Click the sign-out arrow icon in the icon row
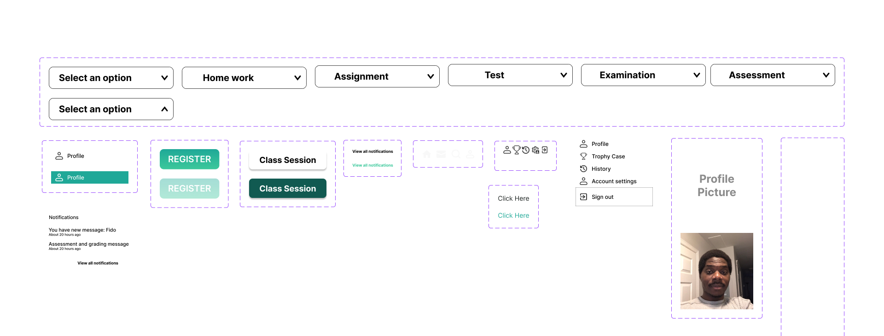This screenshot has height=336, width=884. pyautogui.click(x=545, y=150)
